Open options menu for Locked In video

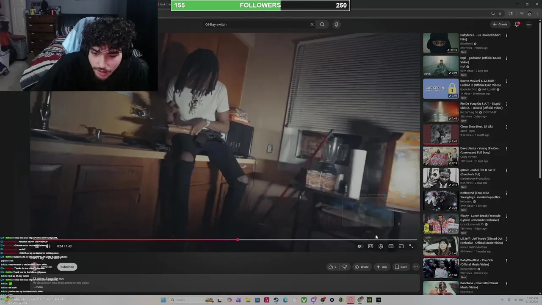tap(506, 81)
